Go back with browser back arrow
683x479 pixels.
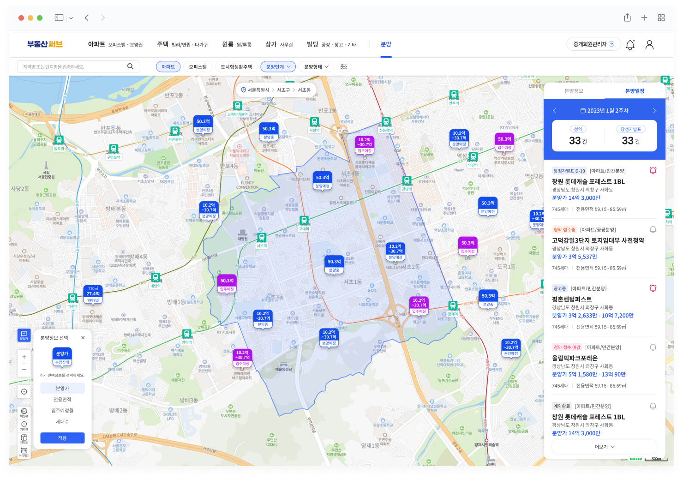pyautogui.click(x=87, y=18)
